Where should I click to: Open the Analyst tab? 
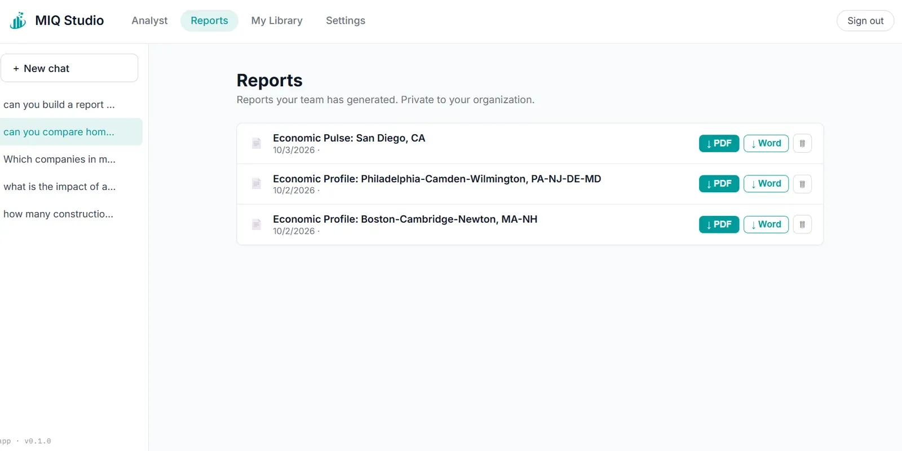(x=149, y=21)
